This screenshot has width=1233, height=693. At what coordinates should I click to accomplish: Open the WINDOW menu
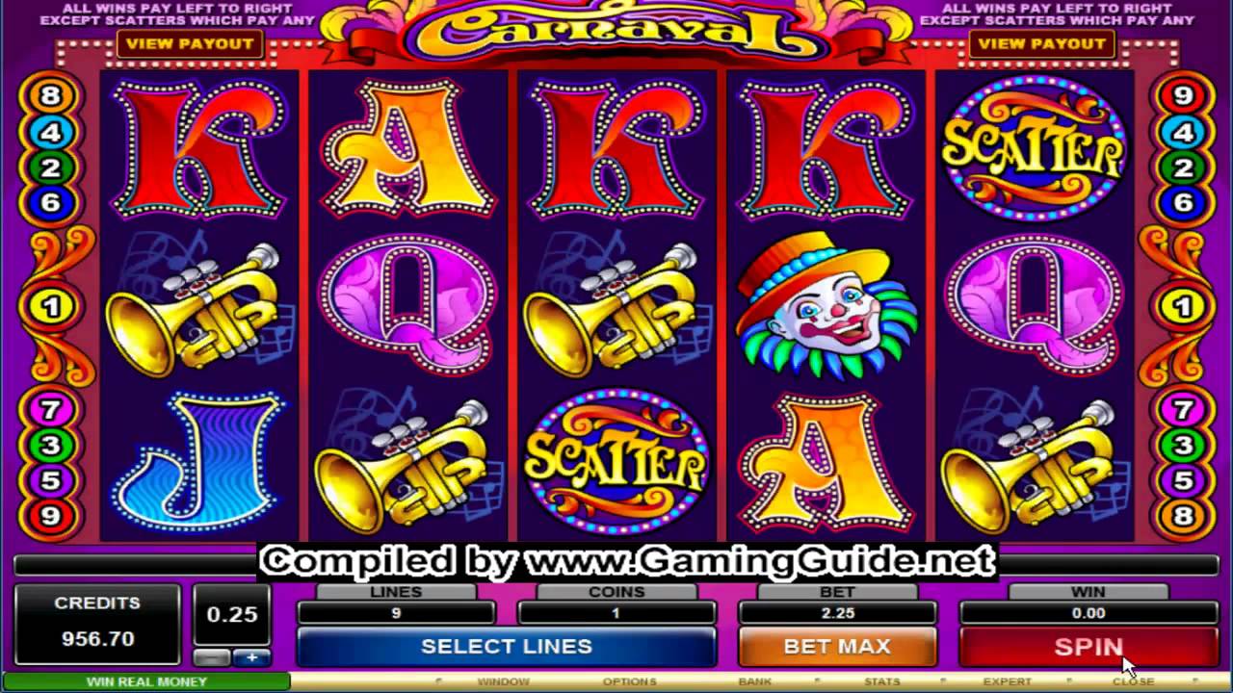pos(503,681)
